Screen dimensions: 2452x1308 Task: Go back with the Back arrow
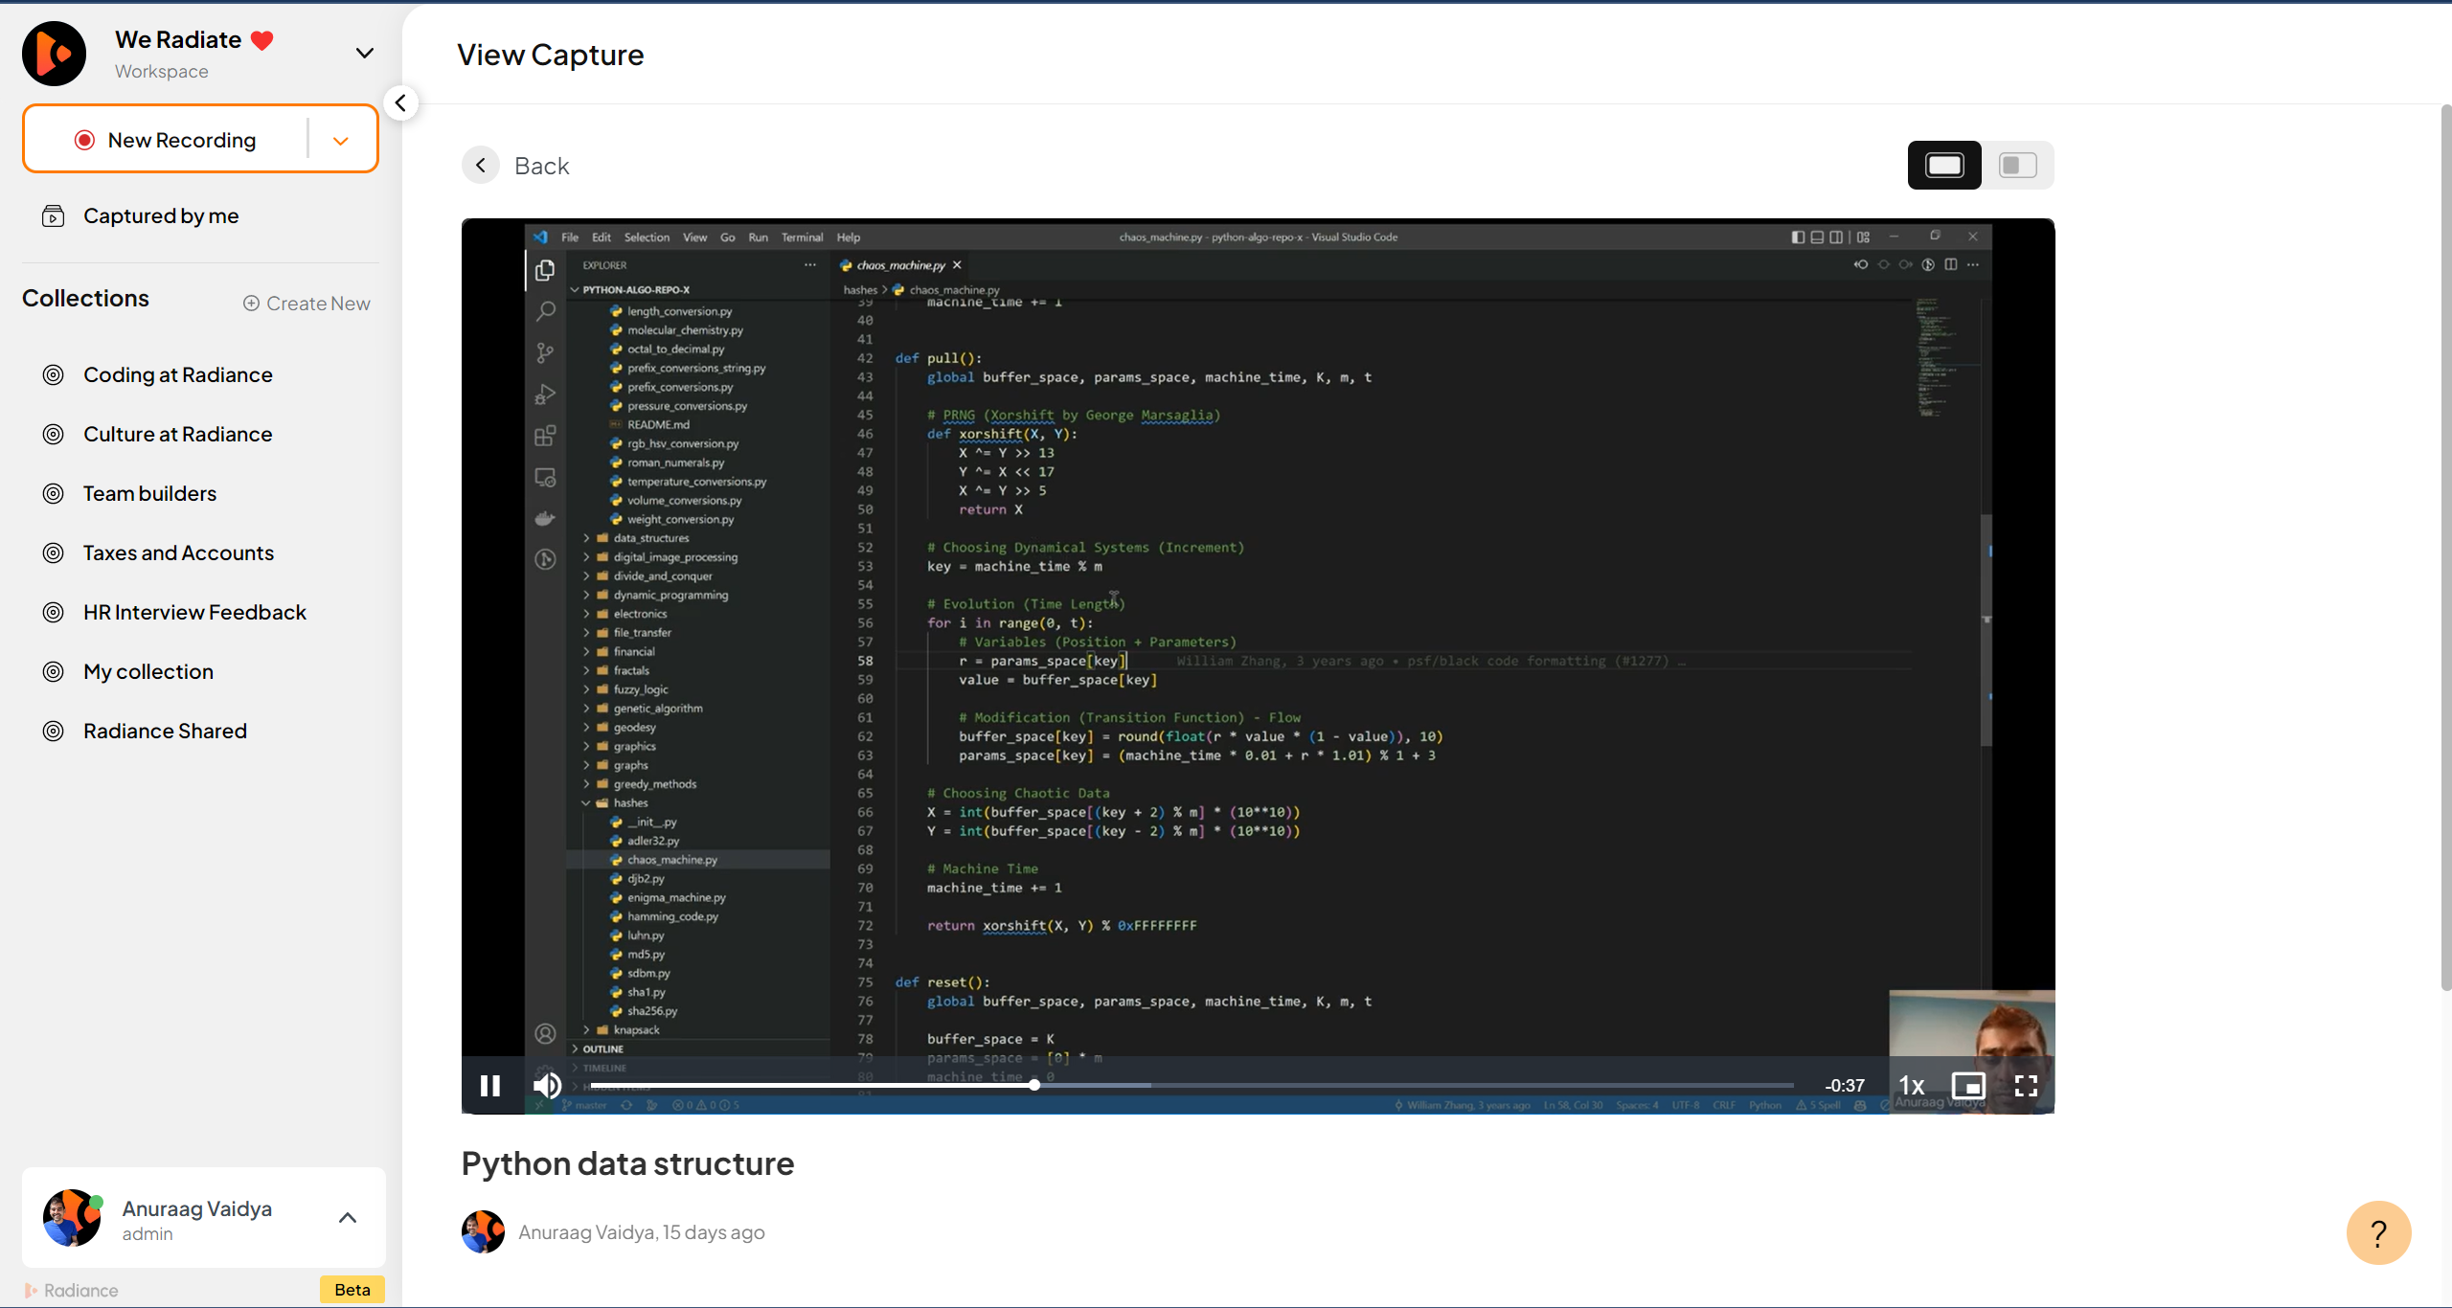click(x=481, y=166)
